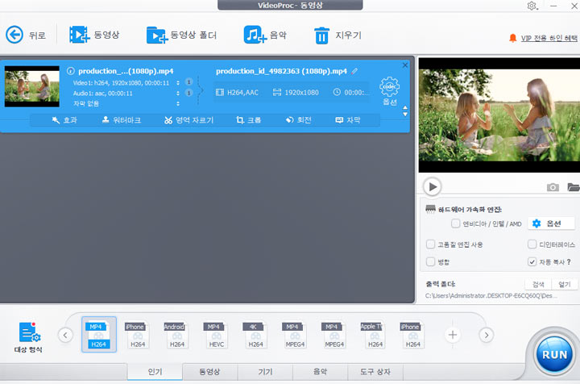Show next format presets with right arrow
The height and width of the screenshot is (384, 580).
(x=487, y=335)
